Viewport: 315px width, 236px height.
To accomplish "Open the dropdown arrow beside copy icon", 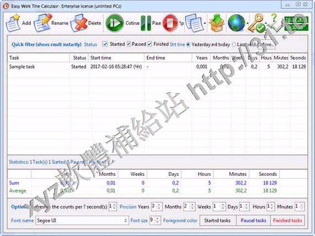I will tap(205, 23).
